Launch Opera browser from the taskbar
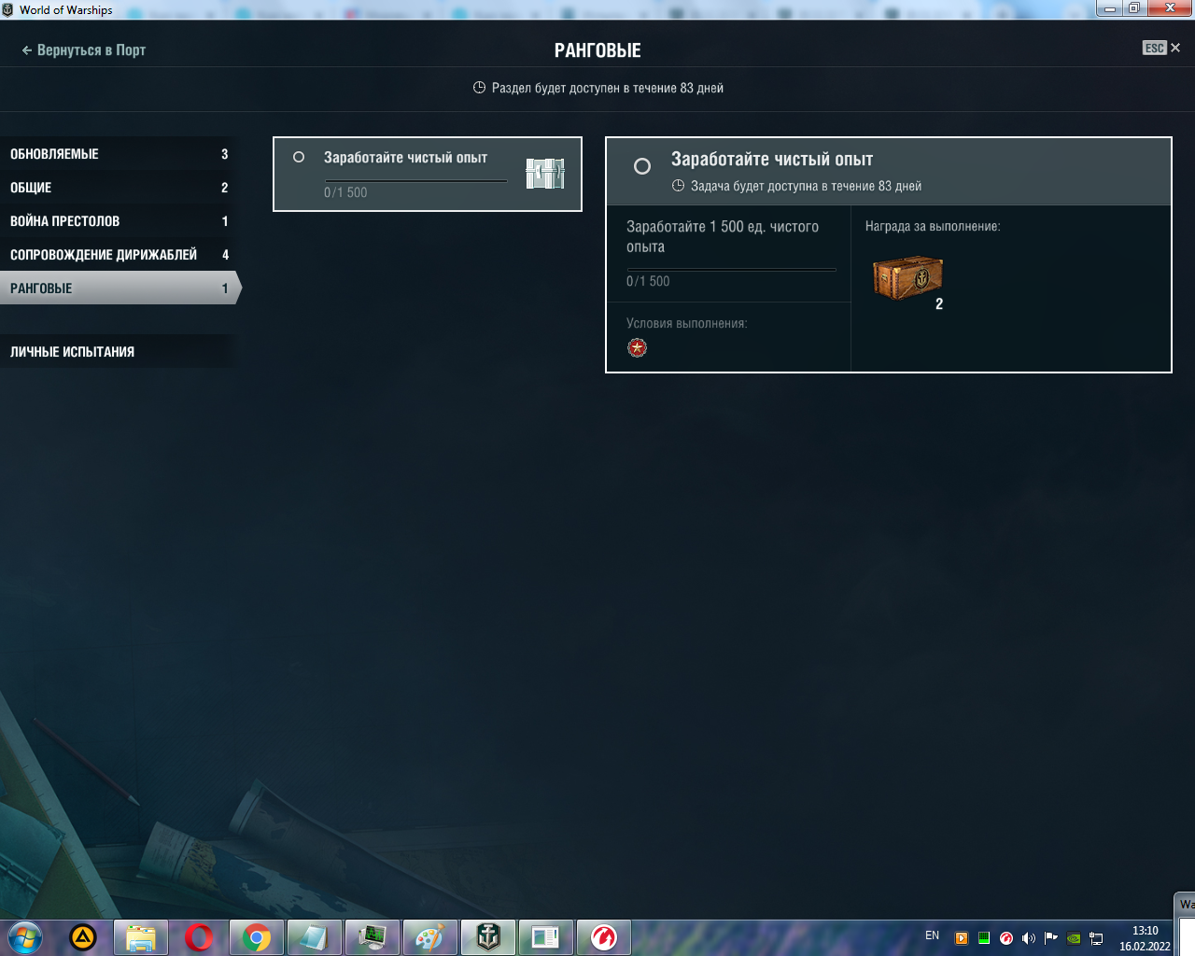The width and height of the screenshot is (1195, 956). [199, 937]
